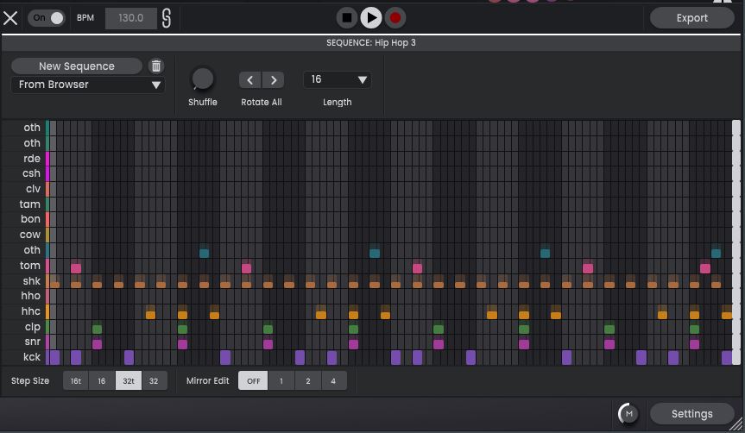Viewport: 745px width, 433px height.
Task: Click the last pink tom step
Action: 705,268
